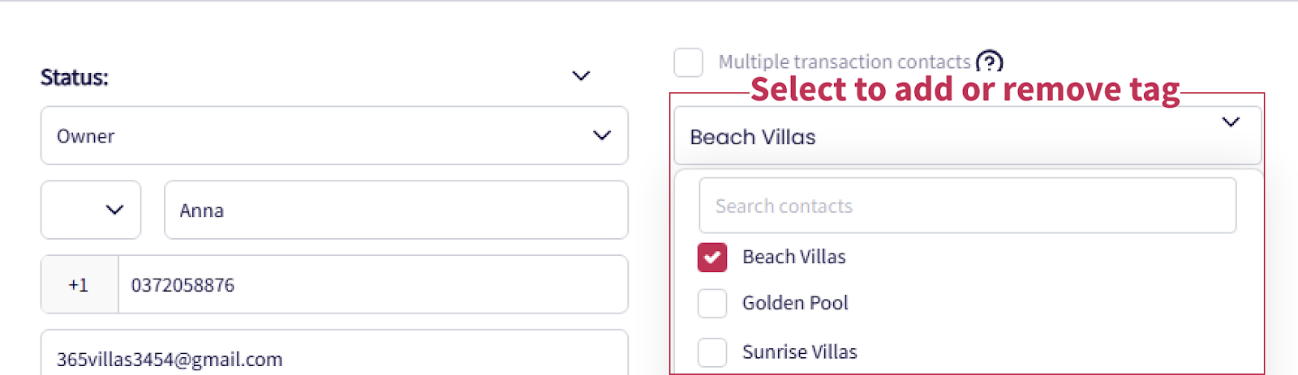The image size is (1298, 375).
Task: Check the Sunrise Villas checkbox
Action: click(x=712, y=352)
